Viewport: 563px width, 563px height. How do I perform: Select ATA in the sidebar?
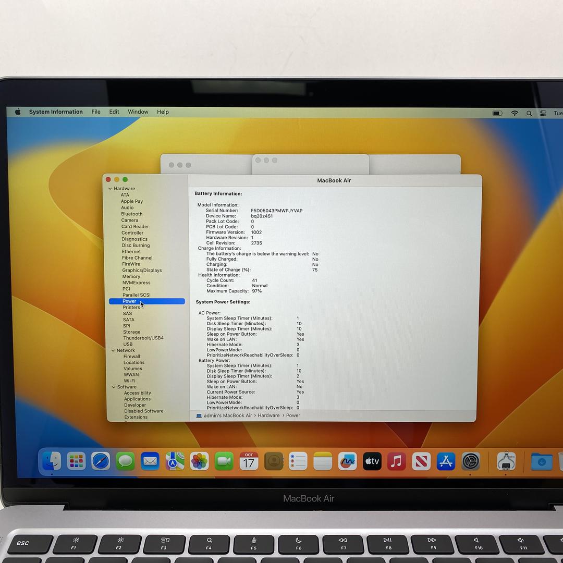click(125, 195)
